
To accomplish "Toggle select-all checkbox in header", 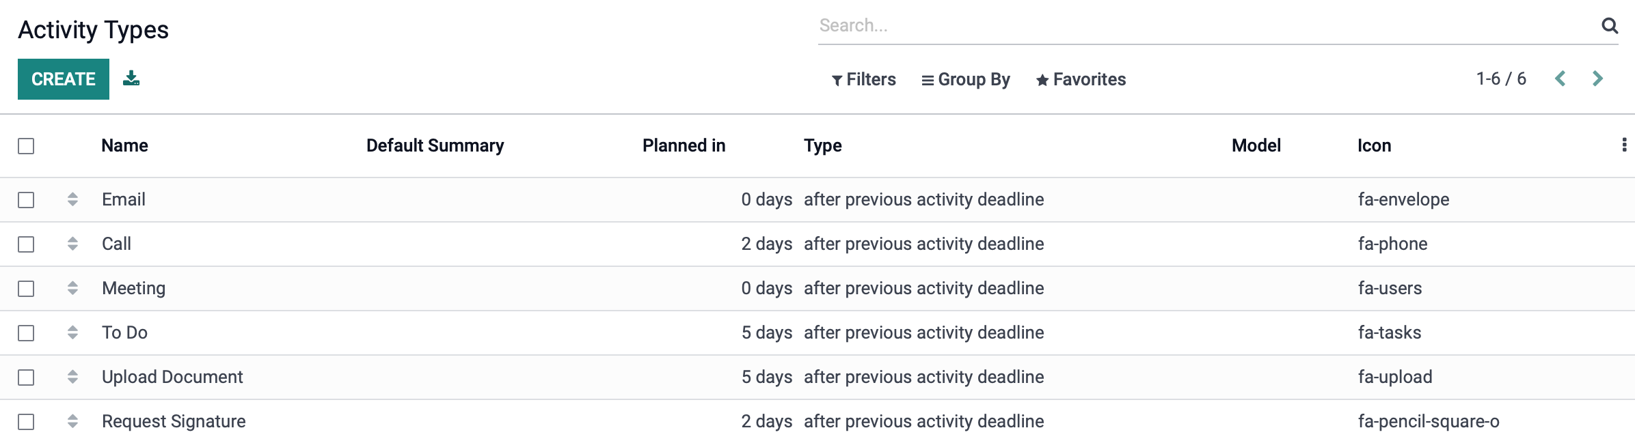I will pyautogui.click(x=26, y=146).
